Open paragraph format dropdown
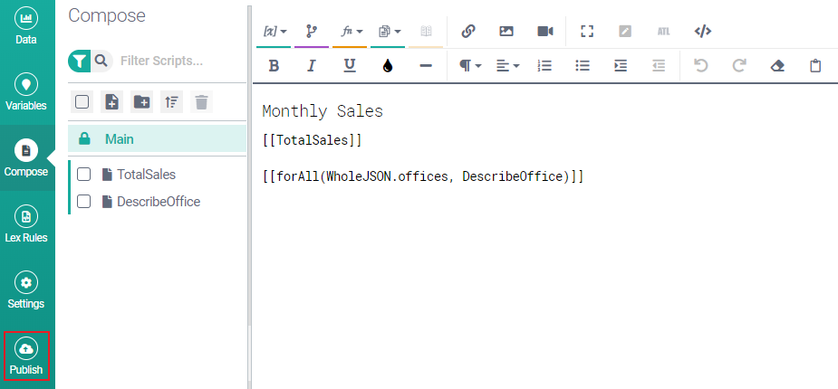The image size is (838, 389). point(470,66)
